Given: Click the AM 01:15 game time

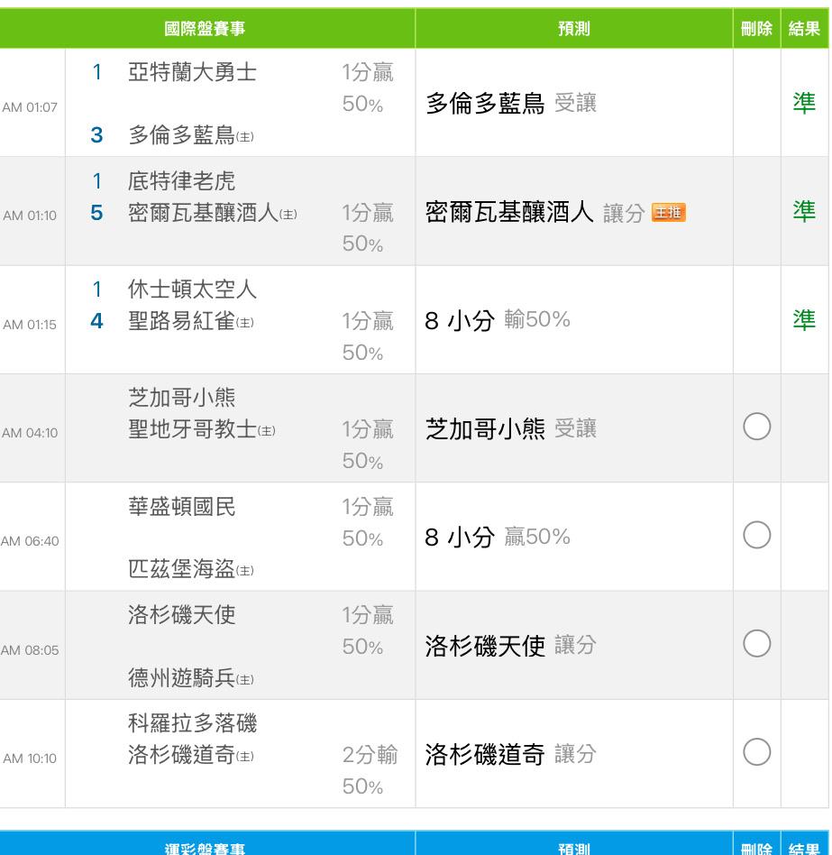Looking at the screenshot, I should click(30, 325).
